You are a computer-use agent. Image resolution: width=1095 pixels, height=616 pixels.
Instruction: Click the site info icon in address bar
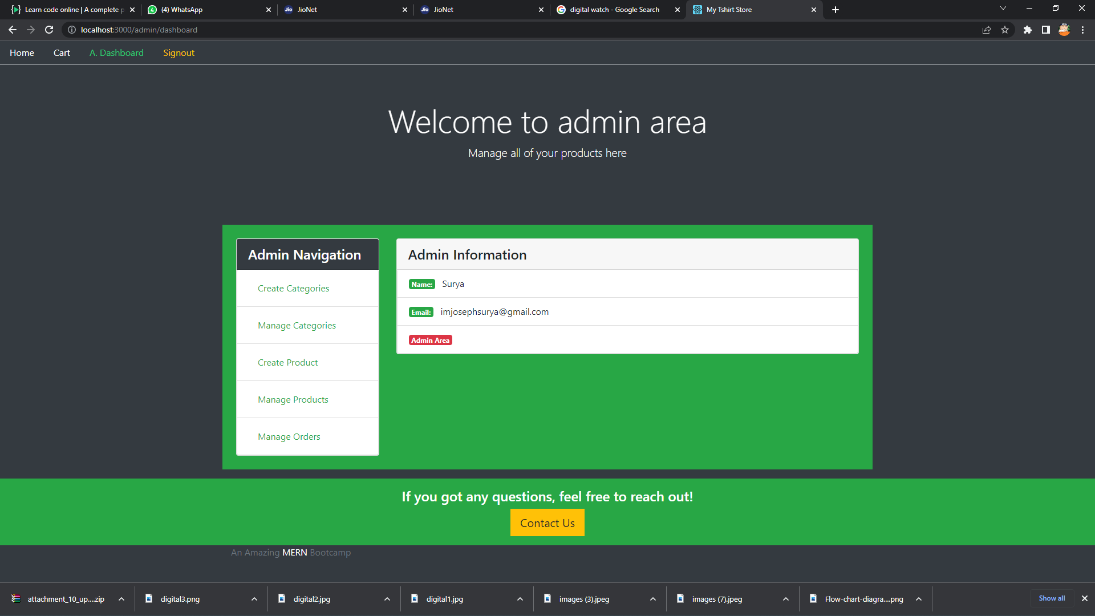point(71,30)
